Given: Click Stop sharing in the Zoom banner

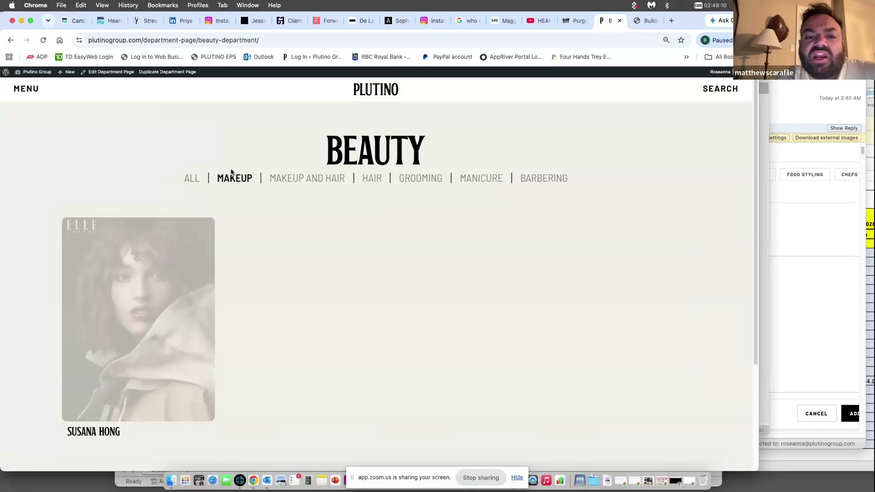Looking at the screenshot, I should [x=480, y=477].
